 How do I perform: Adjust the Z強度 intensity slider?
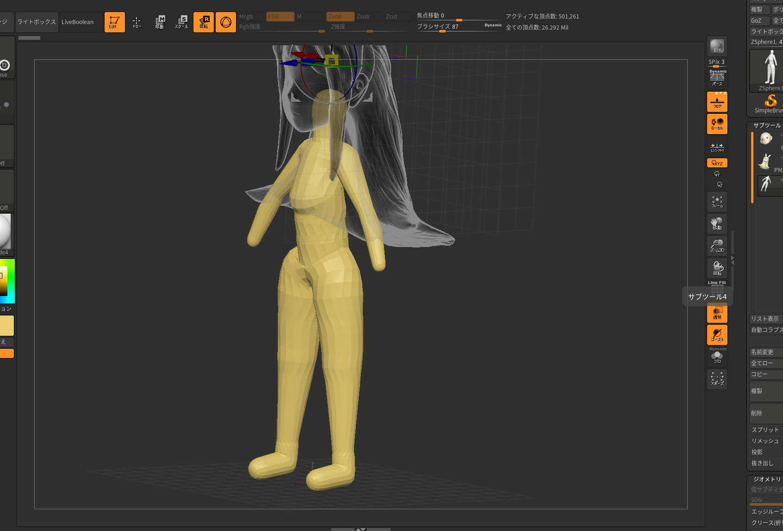pyautogui.click(x=370, y=27)
